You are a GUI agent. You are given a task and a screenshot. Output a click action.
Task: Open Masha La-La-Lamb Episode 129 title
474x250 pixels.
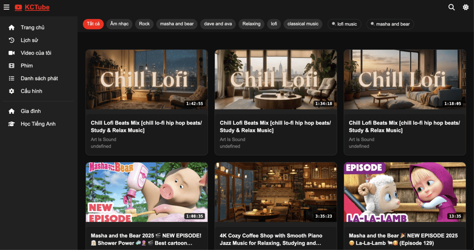click(403, 239)
